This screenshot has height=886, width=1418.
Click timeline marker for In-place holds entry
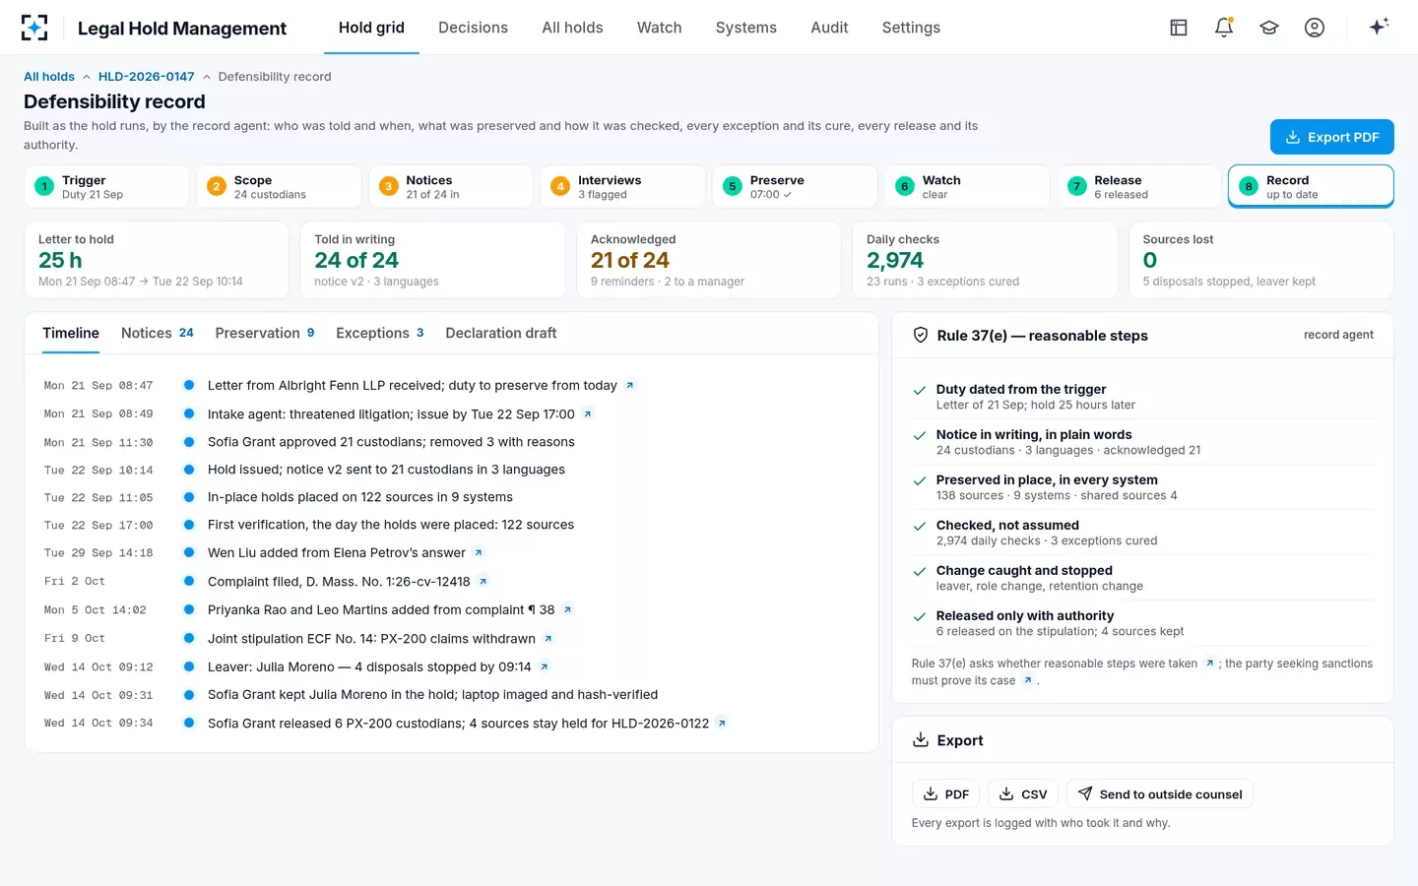tap(189, 497)
